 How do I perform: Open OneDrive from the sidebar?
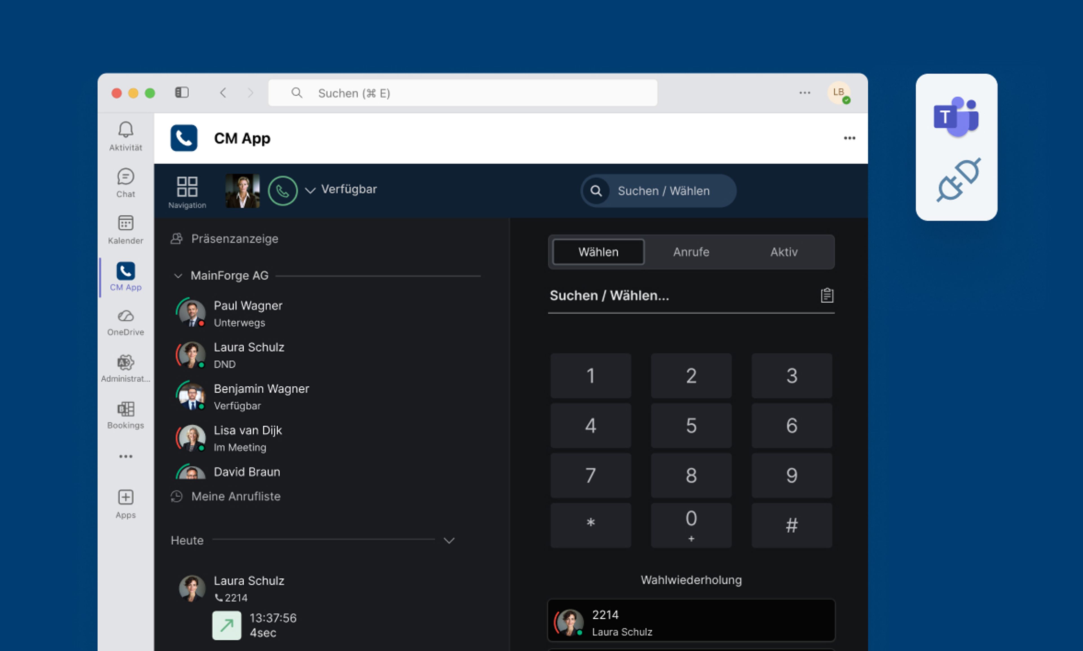(126, 322)
